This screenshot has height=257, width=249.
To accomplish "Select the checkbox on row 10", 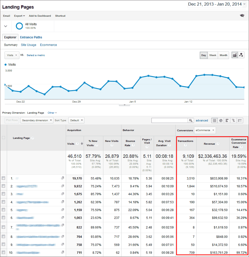I will [x=4, y=252].
